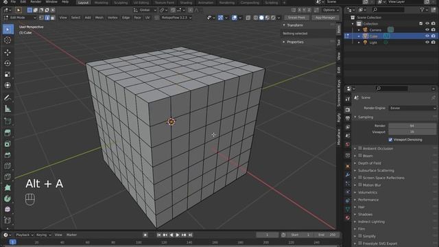
Task: Switch to edge select mode
Action: click(47, 18)
